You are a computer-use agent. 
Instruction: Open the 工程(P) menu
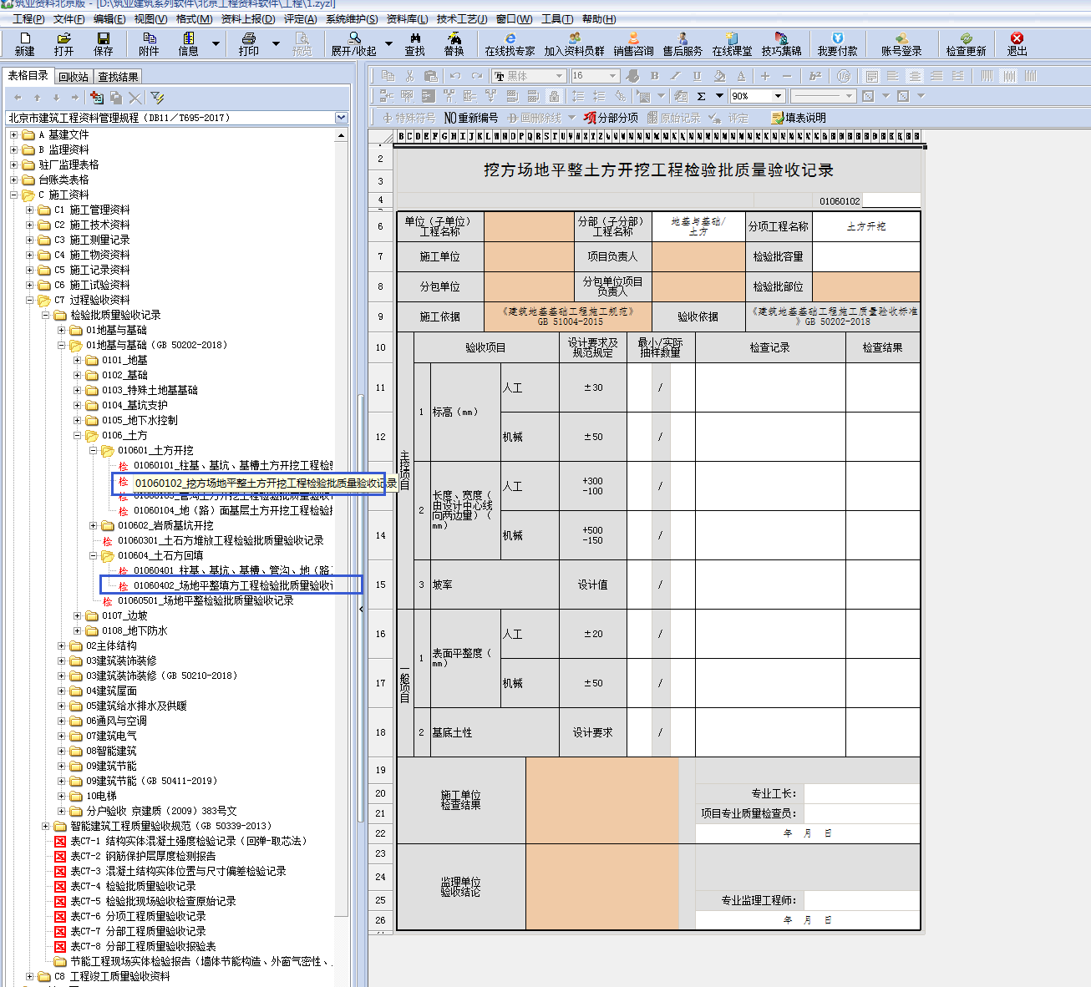[28, 18]
